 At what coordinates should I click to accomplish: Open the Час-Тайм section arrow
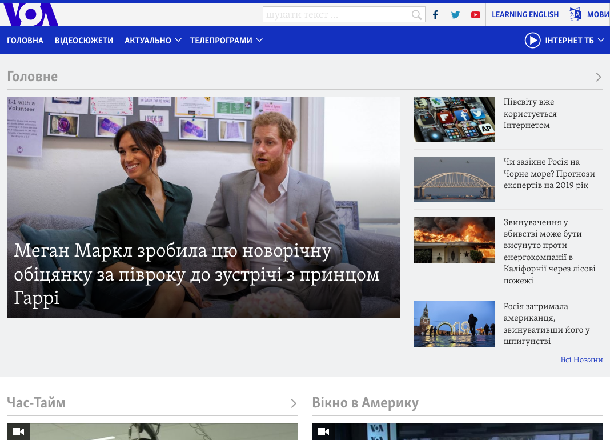pyautogui.click(x=294, y=403)
